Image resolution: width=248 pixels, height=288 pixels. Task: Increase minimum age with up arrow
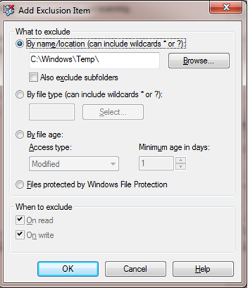pos(181,160)
